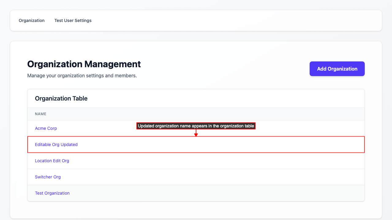The width and height of the screenshot is (392, 220).
Task: Click the Add Organization button
Action: tap(337, 69)
